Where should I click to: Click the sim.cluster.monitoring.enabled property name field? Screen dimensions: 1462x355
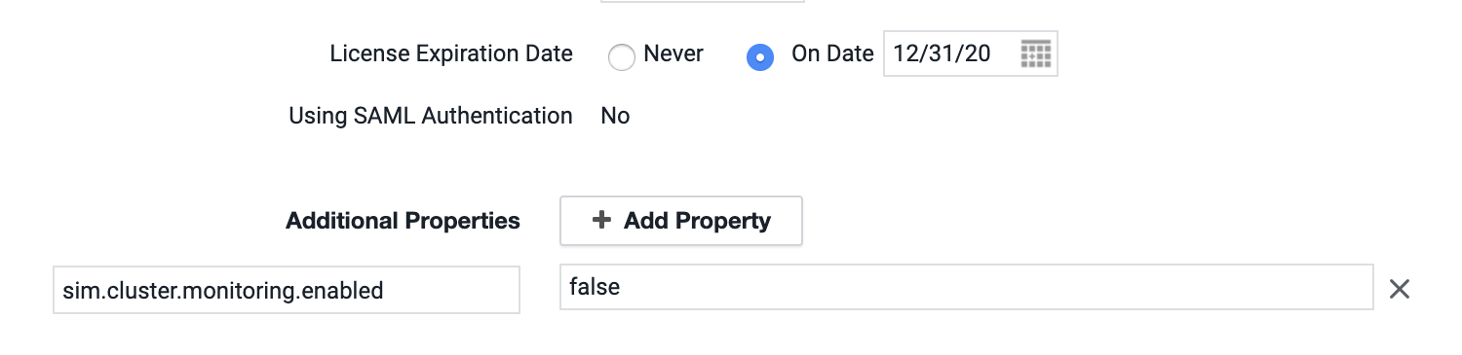(287, 290)
